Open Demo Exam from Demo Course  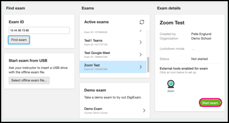(x=115, y=110)
